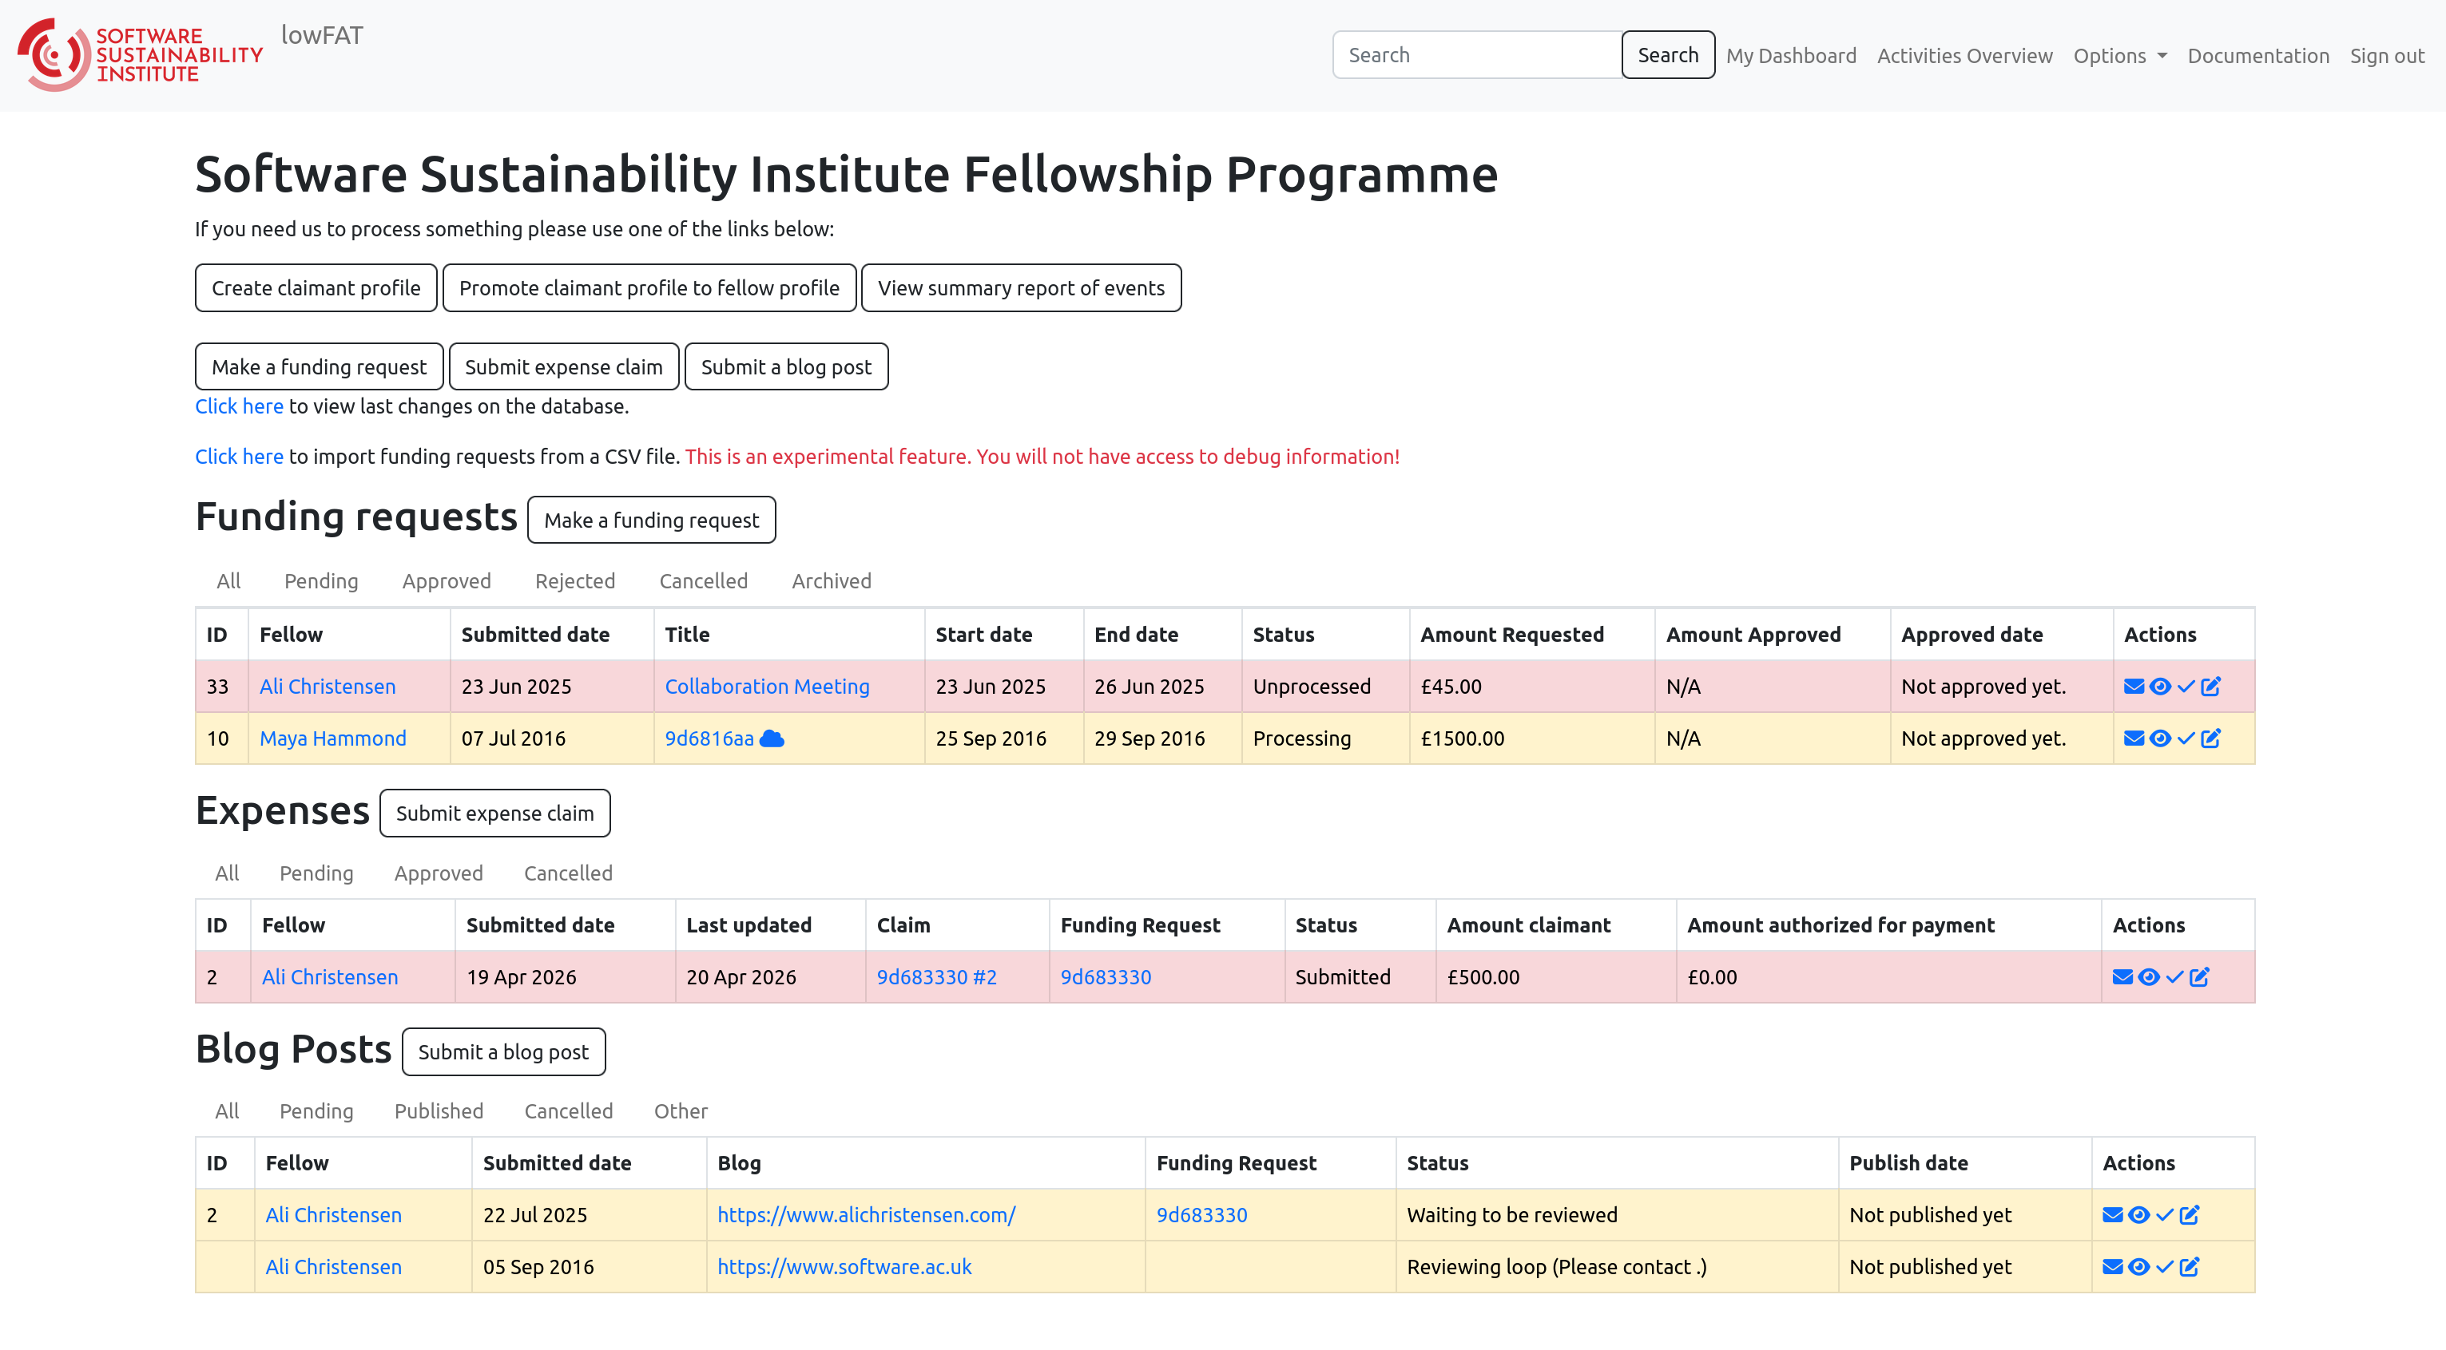Review expense claim 2 via checkmark icon

click(2174, 977)
